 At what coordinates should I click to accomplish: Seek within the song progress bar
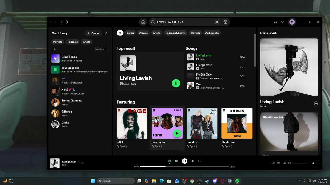tap(185, 166)
